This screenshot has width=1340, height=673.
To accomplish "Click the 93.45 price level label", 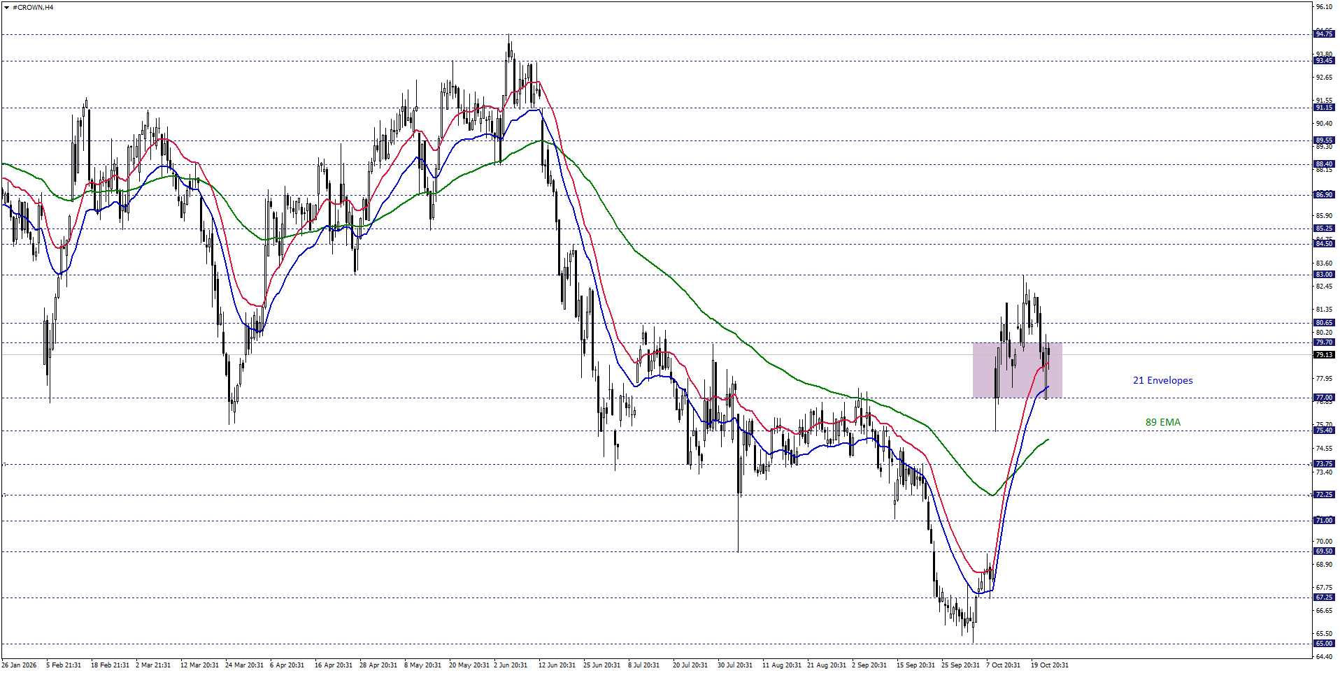I will 1324,61.
